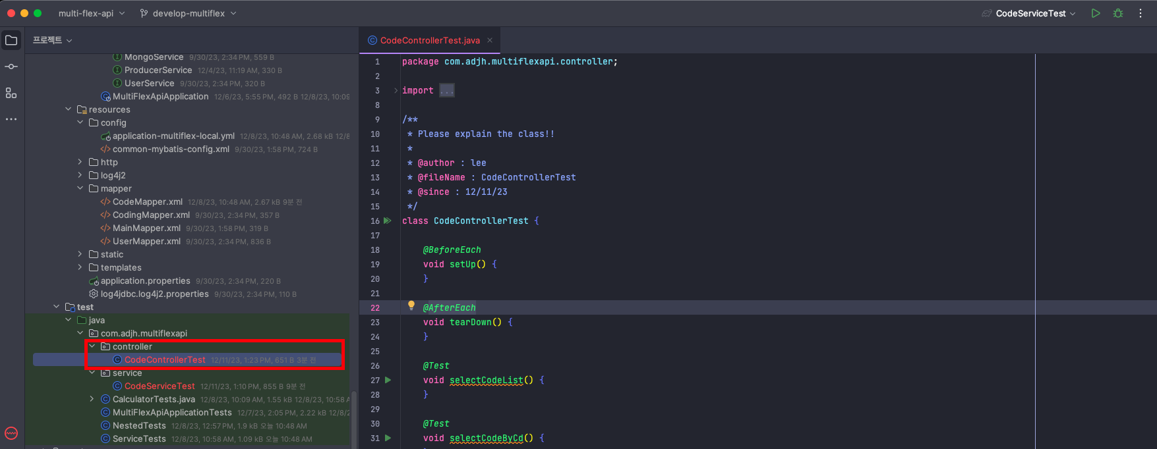Run selectCodeByCd test from gutter arrow
1157x449 pixels.
(388, 438)
